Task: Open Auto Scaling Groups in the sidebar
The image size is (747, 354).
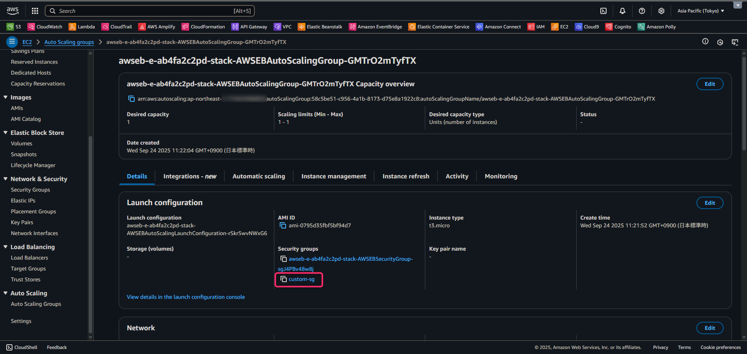Action: [36, 304]
